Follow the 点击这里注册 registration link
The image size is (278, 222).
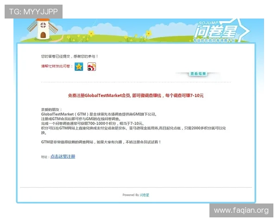pos(63,156)
